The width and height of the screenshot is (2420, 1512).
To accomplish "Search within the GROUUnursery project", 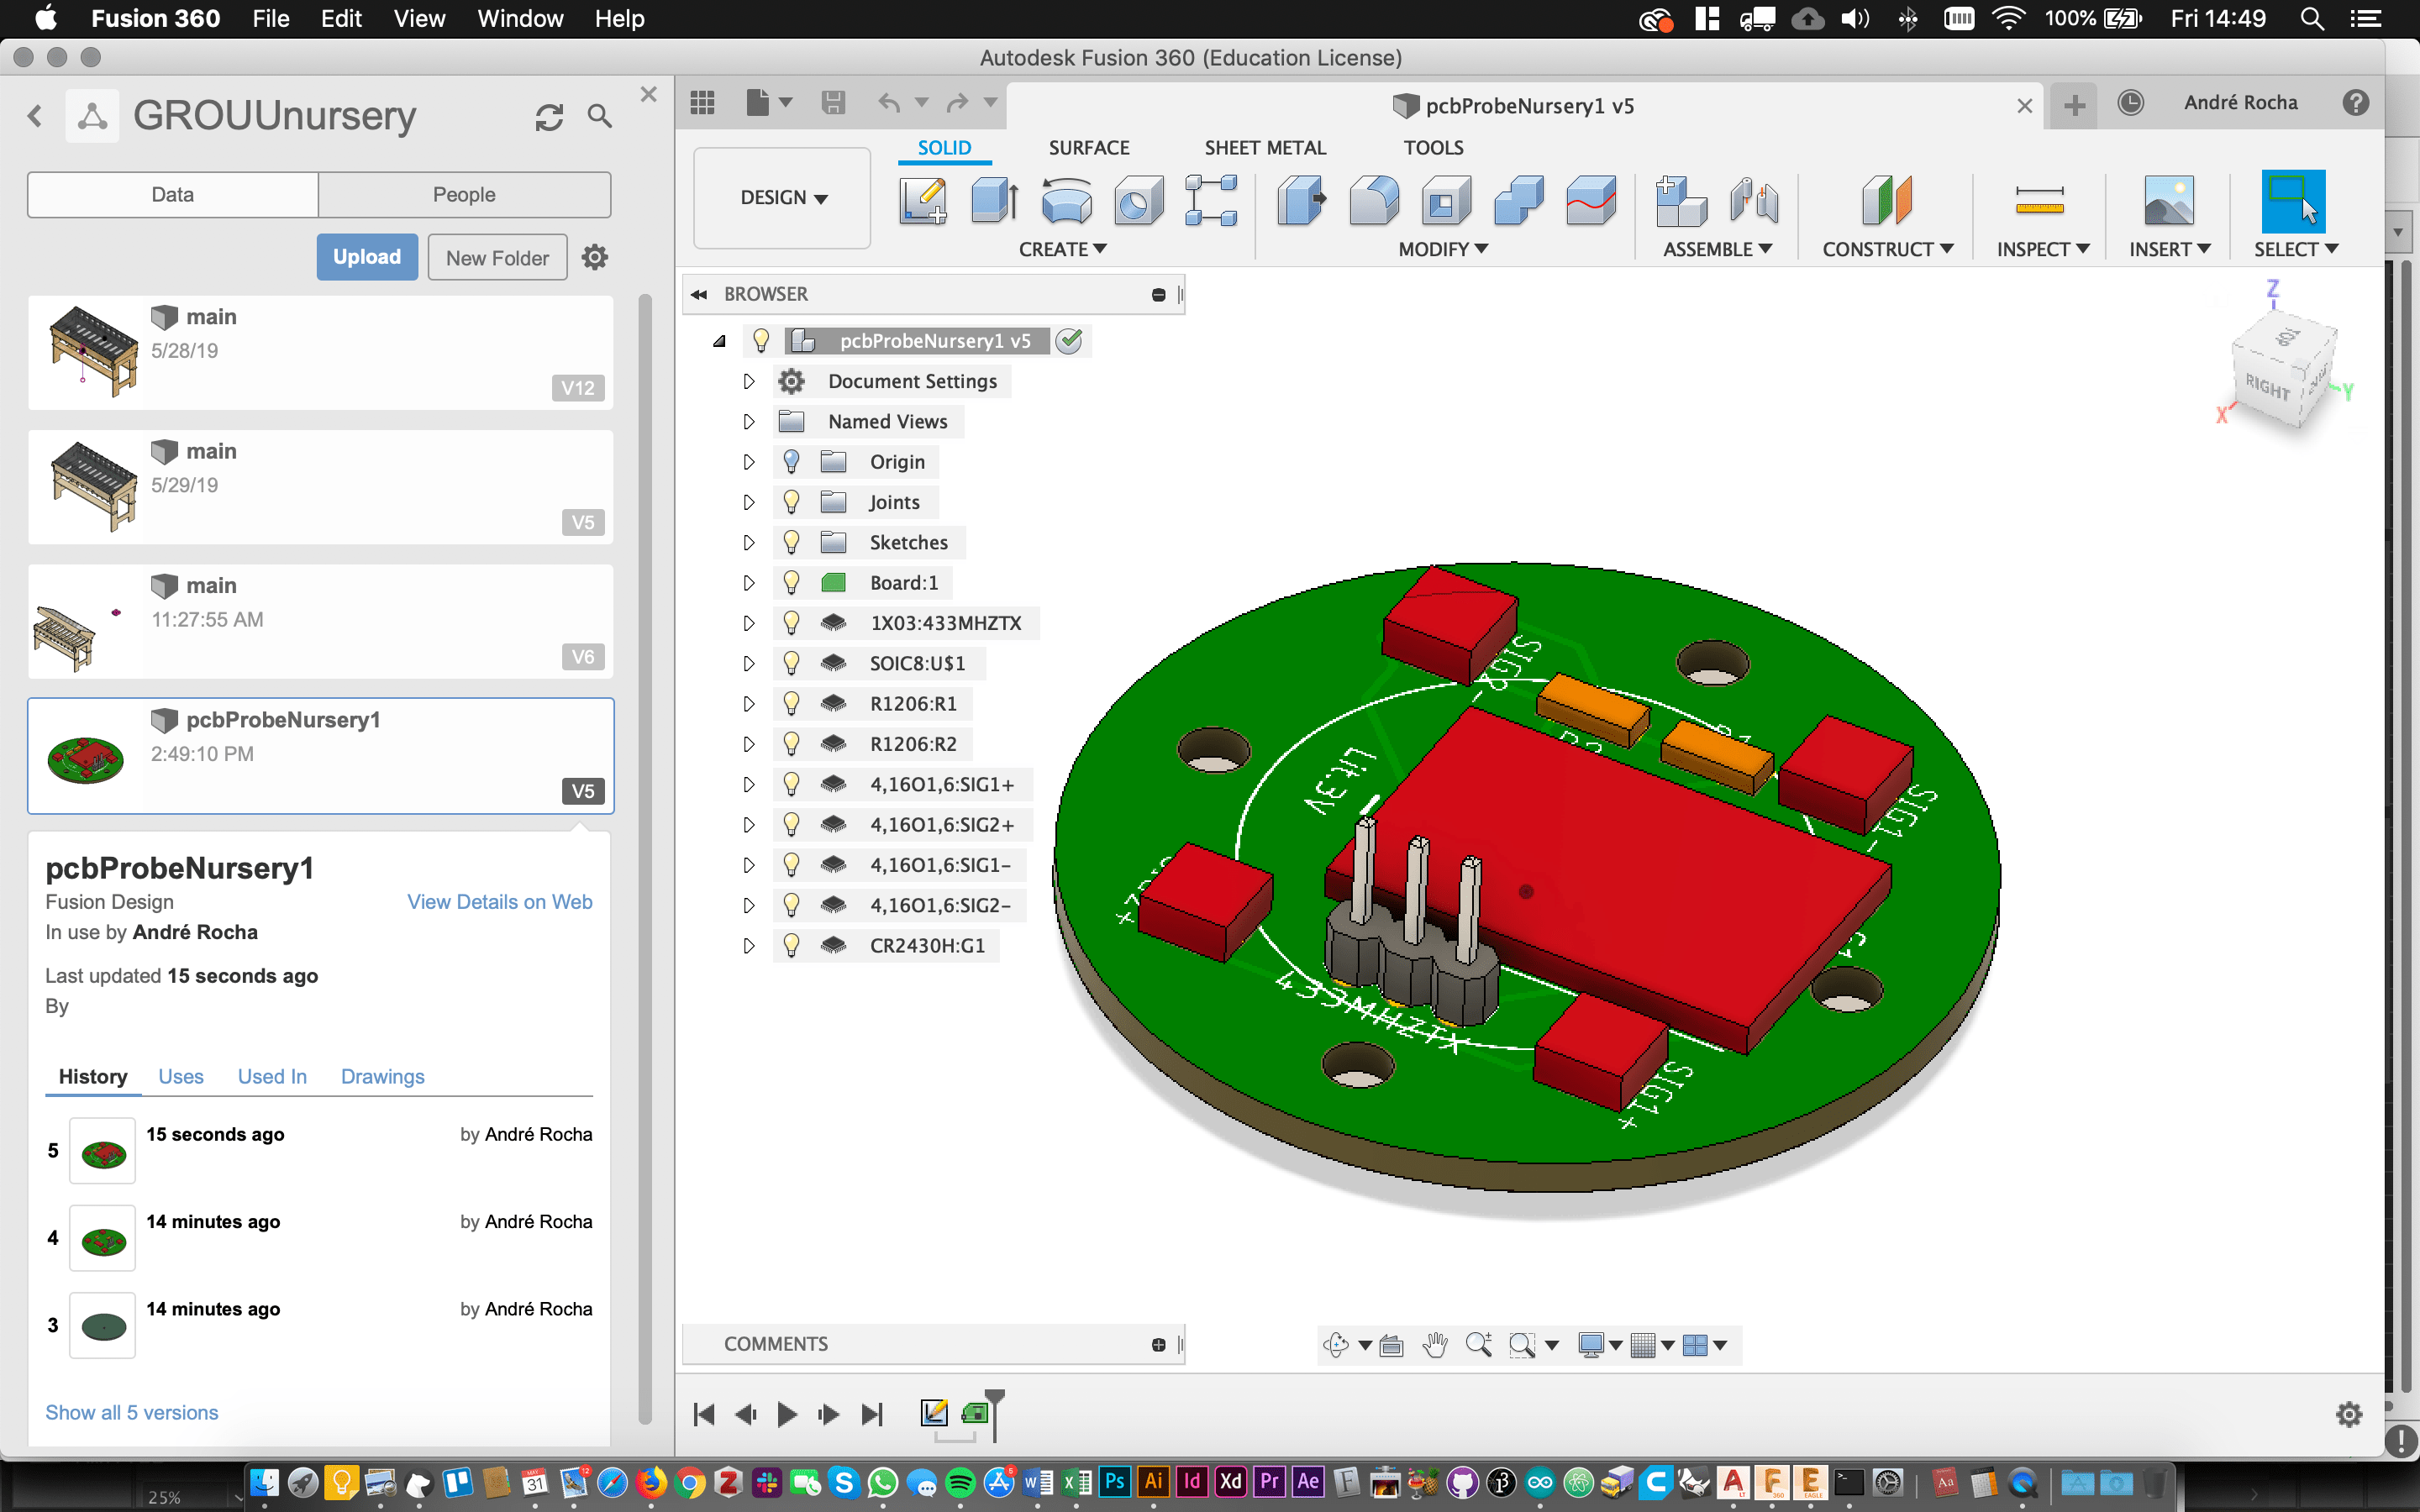I will tap(599, 116).
